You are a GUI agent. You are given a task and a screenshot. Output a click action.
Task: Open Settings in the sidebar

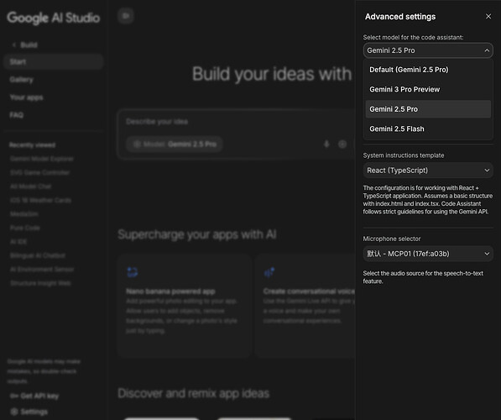pyautogui.click(x=29, y=412)
